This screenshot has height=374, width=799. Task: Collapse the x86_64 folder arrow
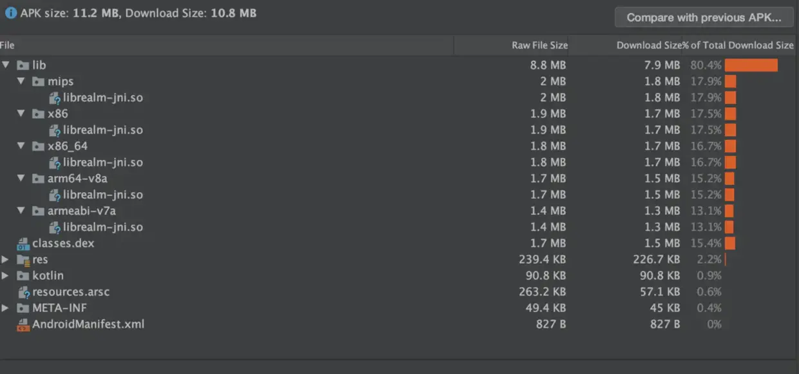pyautogui.click(x=21, y=146)
